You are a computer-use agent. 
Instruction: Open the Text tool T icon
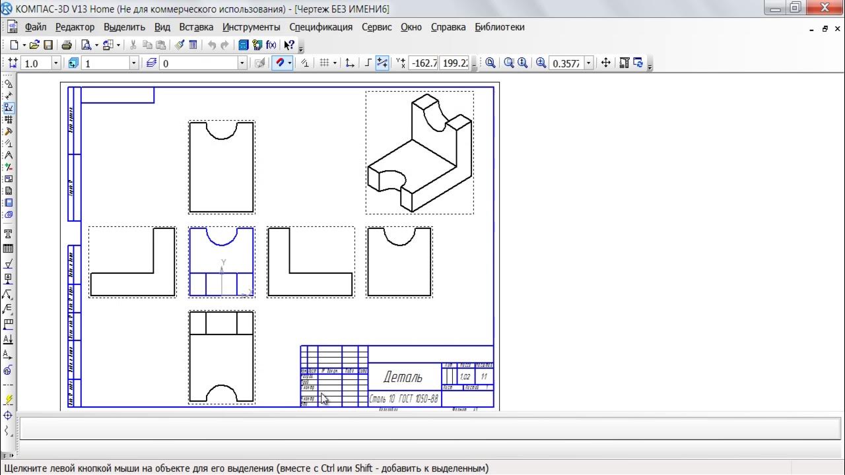click(x=8, y=234)
